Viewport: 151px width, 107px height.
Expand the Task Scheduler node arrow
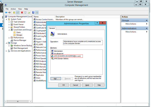[9, 22]
